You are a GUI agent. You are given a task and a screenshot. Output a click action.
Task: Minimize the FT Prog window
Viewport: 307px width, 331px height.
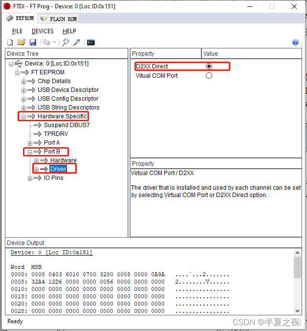coord(250,6)
